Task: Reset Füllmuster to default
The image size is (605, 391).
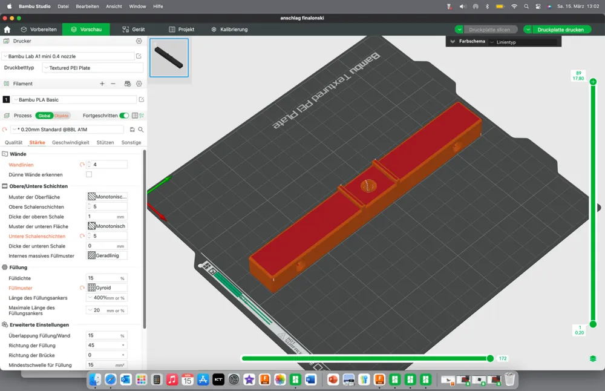Action: [x=82, y=288]
